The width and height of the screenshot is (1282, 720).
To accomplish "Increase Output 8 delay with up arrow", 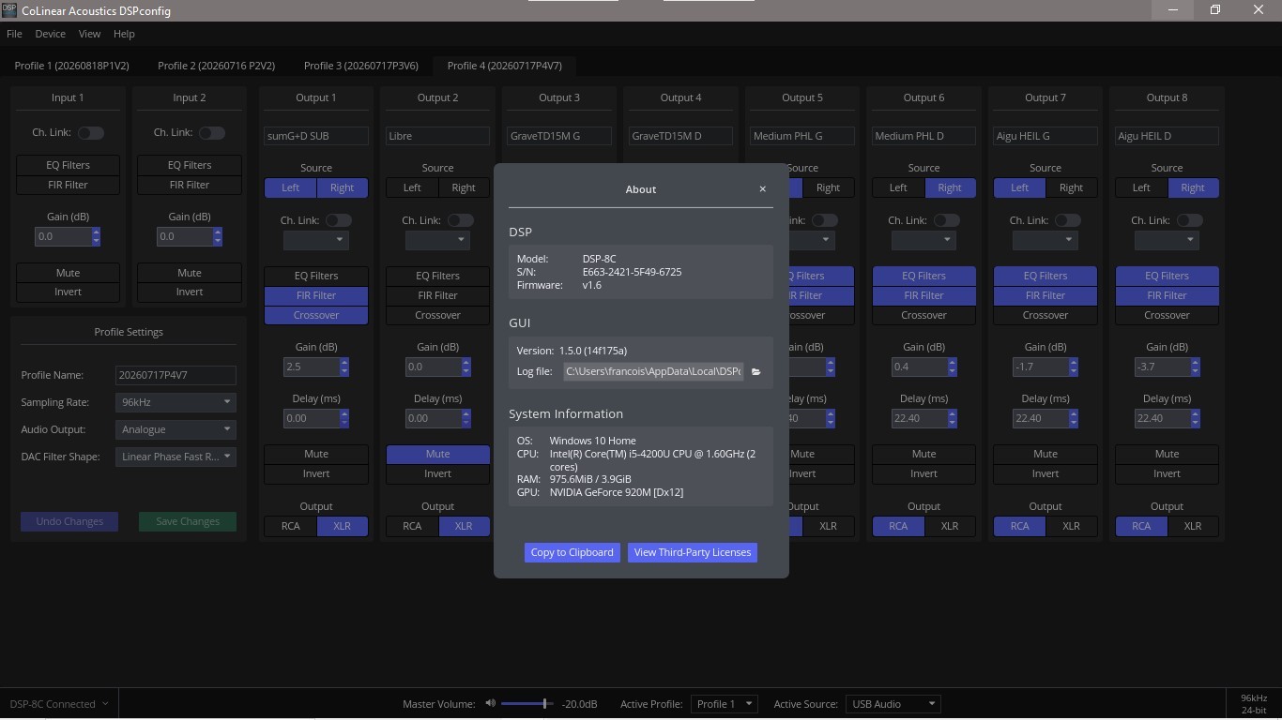I will click(x=1196, y=413).
